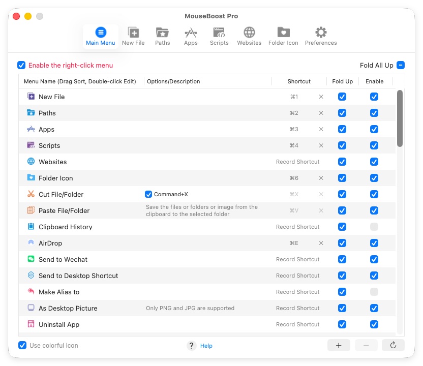The width and height of the screenshot is (423, 366).
Task: Click the Scripts row icon
Action: pos(31,145)
